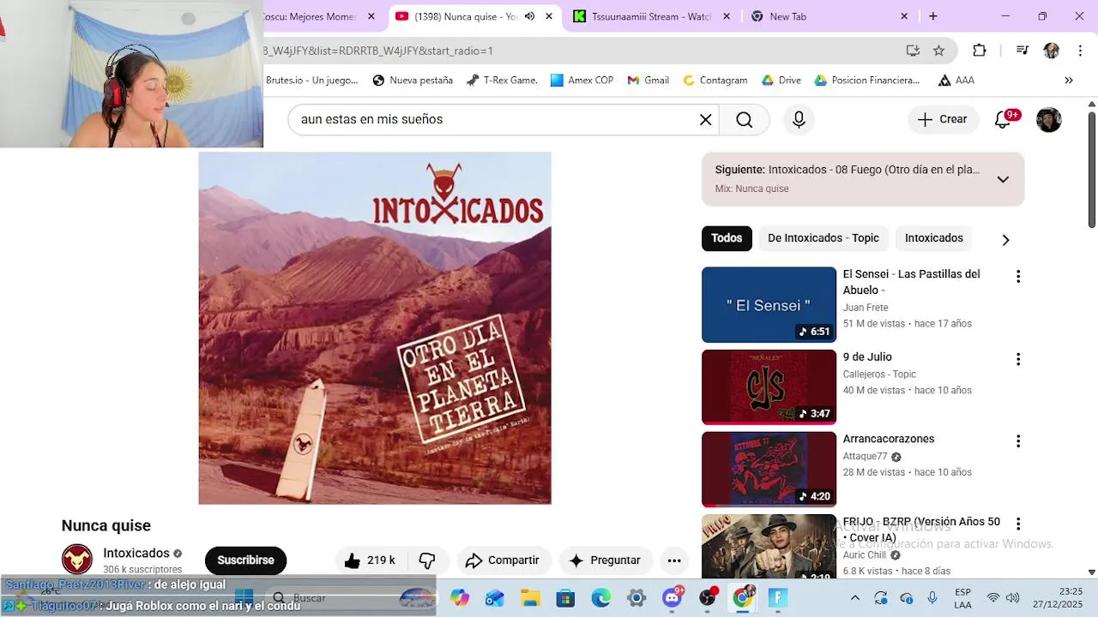Dislike the video Nunca quise
1098x617 pixels.
[x=427, y=560]
